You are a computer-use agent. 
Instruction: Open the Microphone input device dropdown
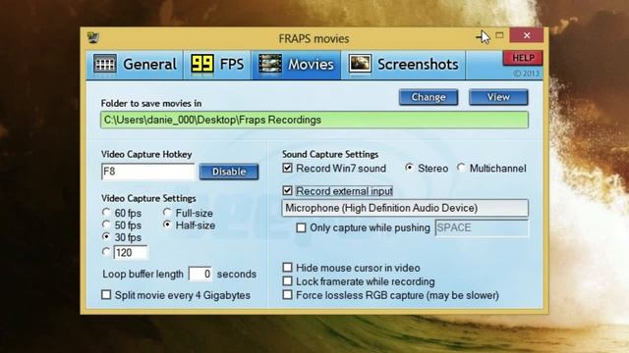click(405, 208)
